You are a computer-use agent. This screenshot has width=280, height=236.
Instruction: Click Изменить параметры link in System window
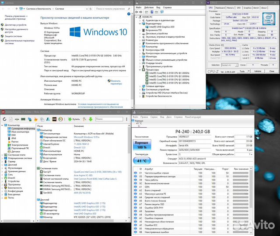point(115,82)
